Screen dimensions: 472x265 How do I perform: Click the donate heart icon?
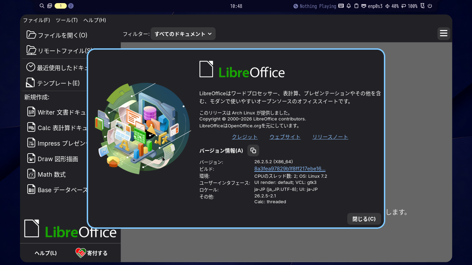pos(81,253)
